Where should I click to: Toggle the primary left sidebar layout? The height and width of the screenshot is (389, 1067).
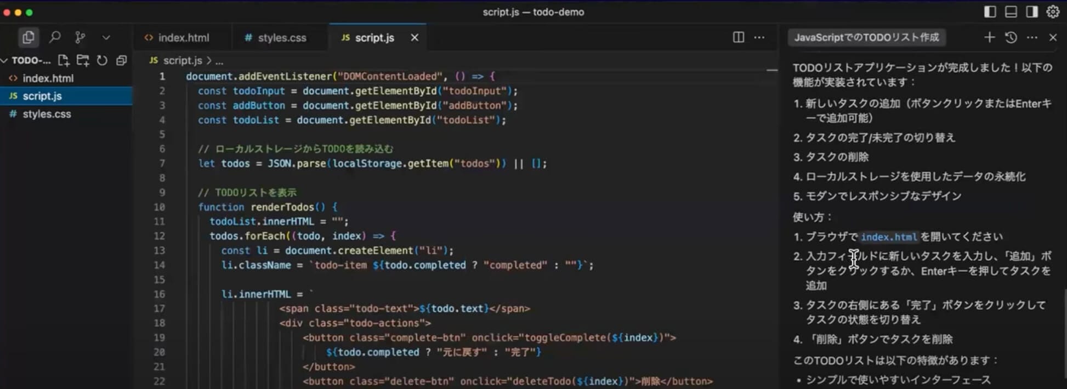[990, 12]
